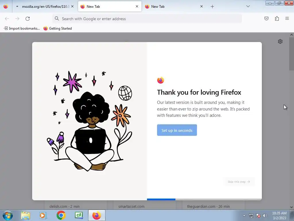The width and height of the screenshot is (294, 221).
Task: Click the onboarding progress bar
Action: point(204,199)
